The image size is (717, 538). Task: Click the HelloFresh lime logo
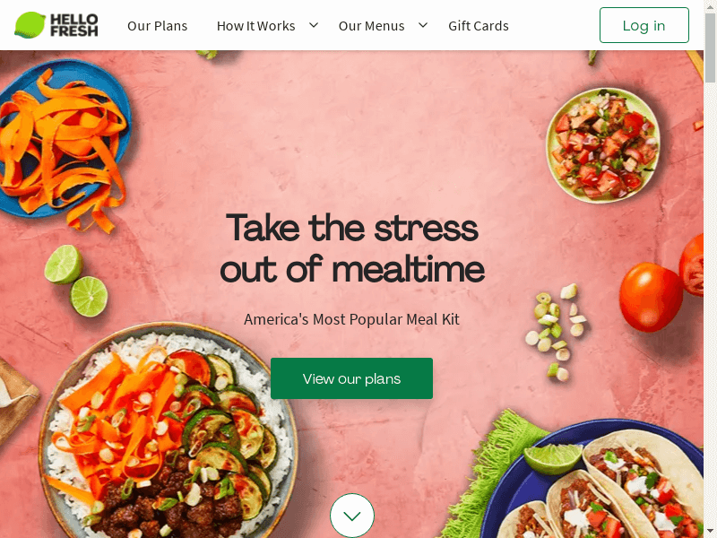(x=56, y=25)
